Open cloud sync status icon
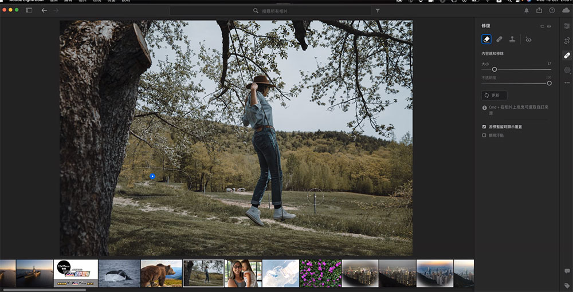The width and height of the screenshot is (573, 292). tap(566, 10)
